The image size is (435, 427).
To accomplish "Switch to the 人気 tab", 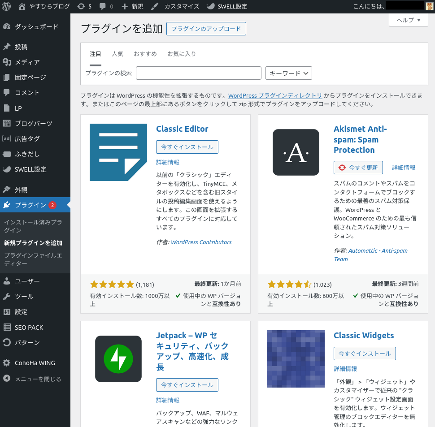I will point(117,54).
